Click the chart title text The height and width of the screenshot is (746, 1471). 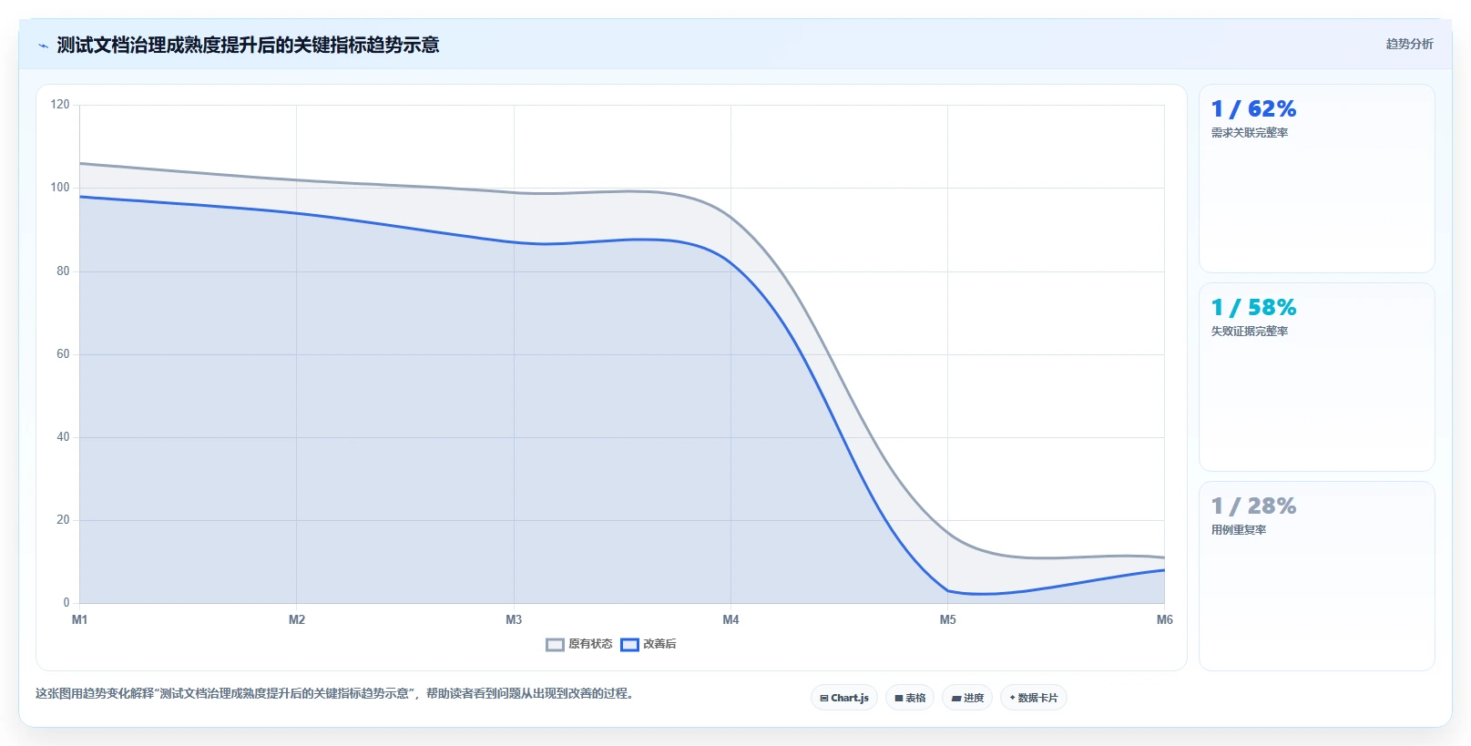tap(248, 45)
